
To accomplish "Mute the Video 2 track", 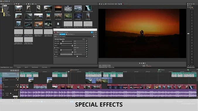I will (x=16, y=78).
